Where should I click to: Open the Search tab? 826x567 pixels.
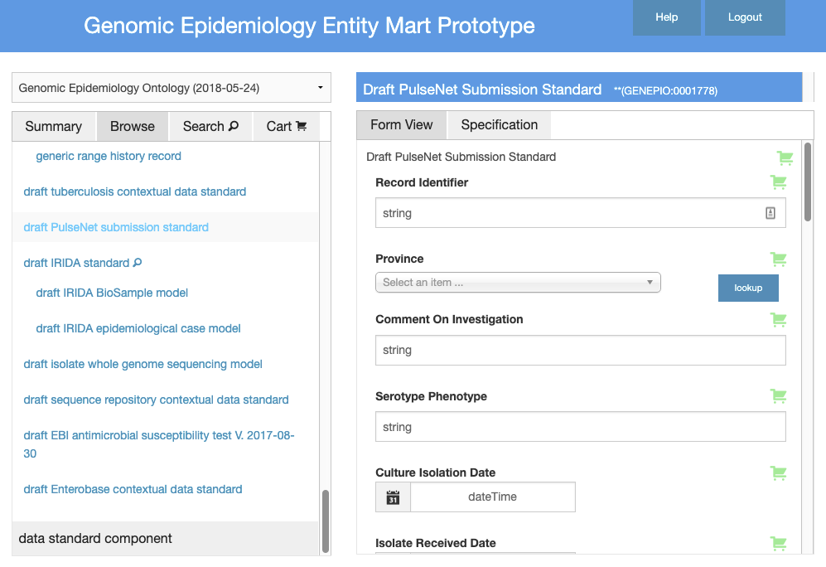point(210,126)
